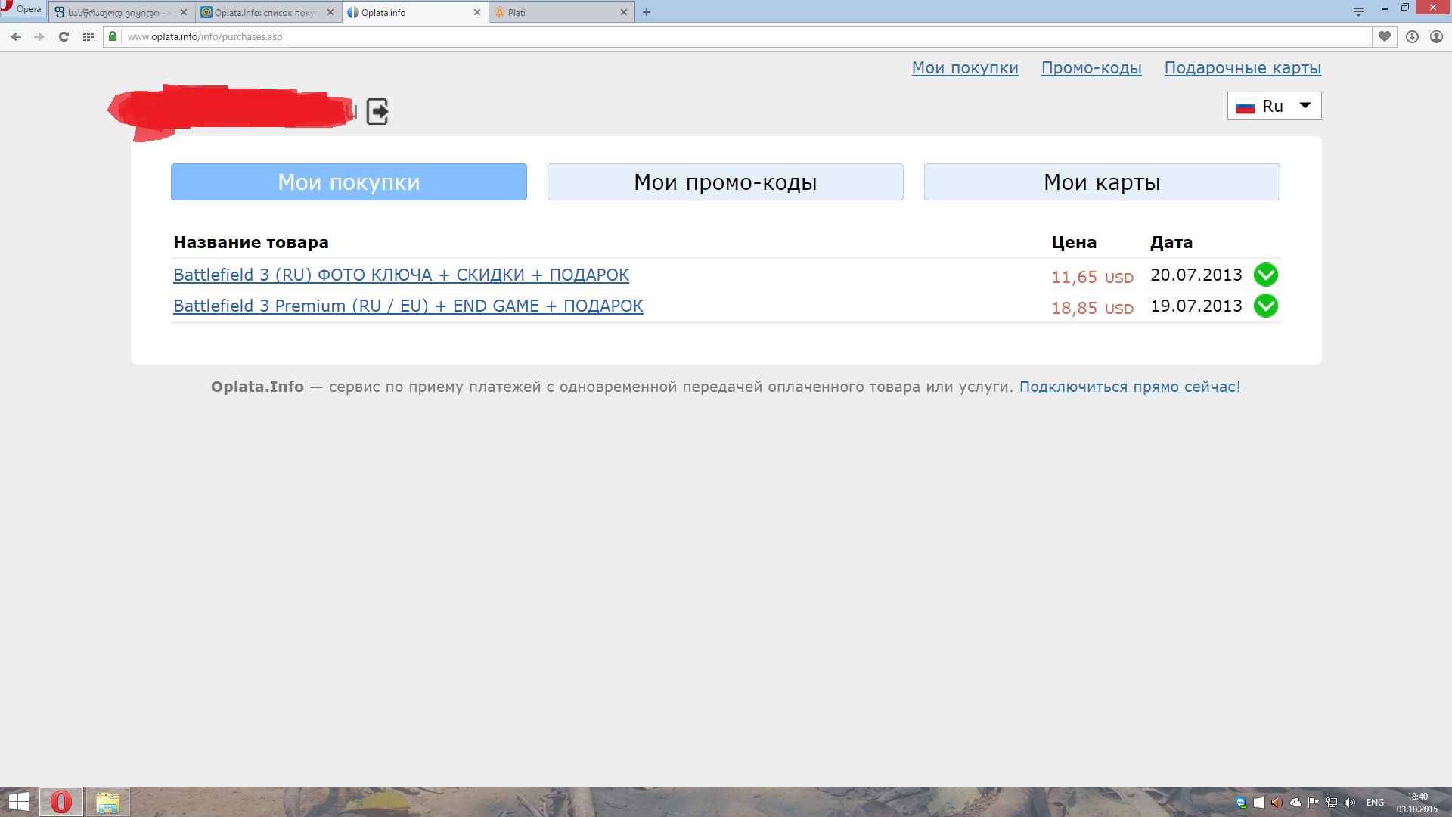Click the heart bookmark icon in address bar

1384,36
